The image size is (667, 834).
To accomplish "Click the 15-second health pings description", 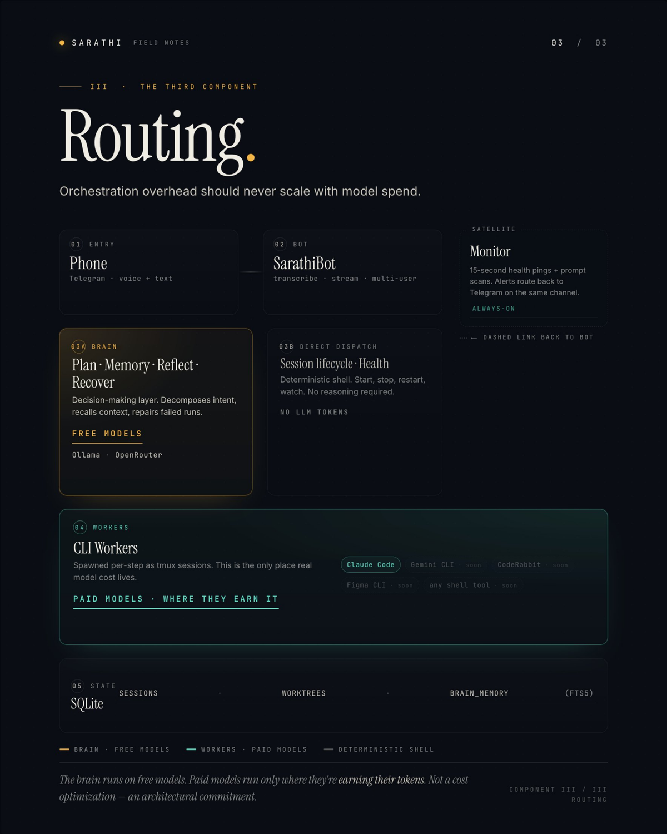I will point(527,281).
